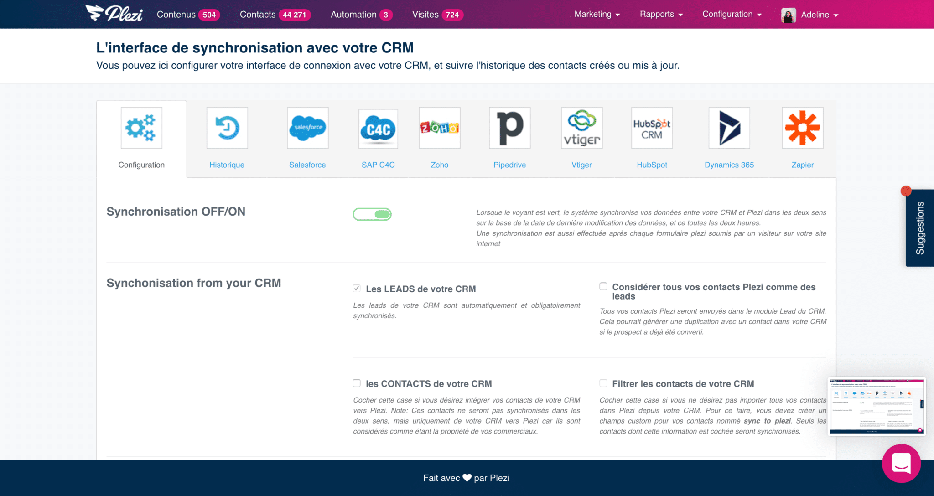Pick the HubSpot CRM logo
Screen dimensions: 934x496
(652, 128)
